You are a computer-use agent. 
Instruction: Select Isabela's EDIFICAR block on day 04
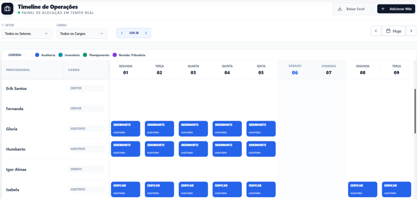[227, 190]
